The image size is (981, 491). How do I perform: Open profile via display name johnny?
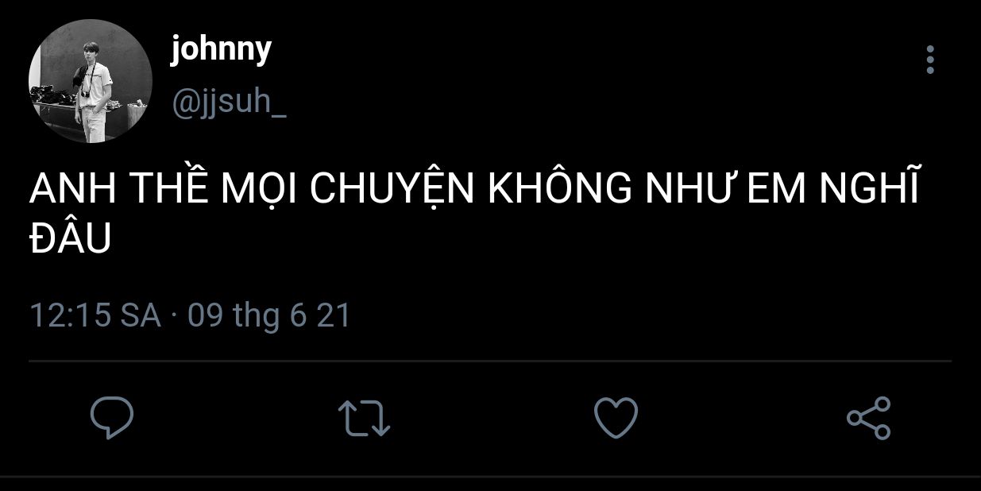point(221,51)
